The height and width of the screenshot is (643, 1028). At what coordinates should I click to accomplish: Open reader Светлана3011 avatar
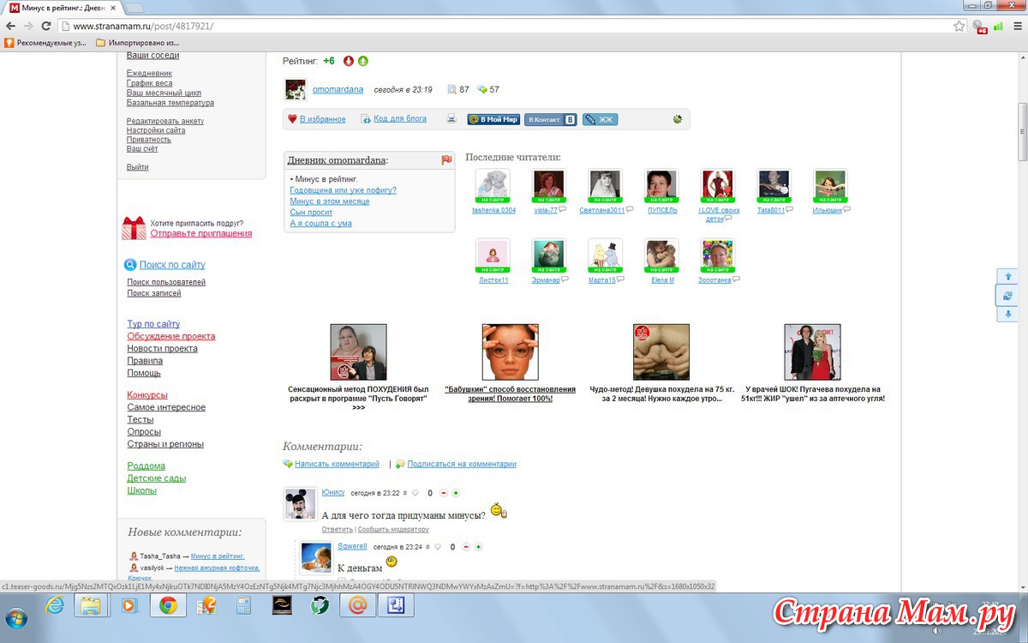coord(605,185)
